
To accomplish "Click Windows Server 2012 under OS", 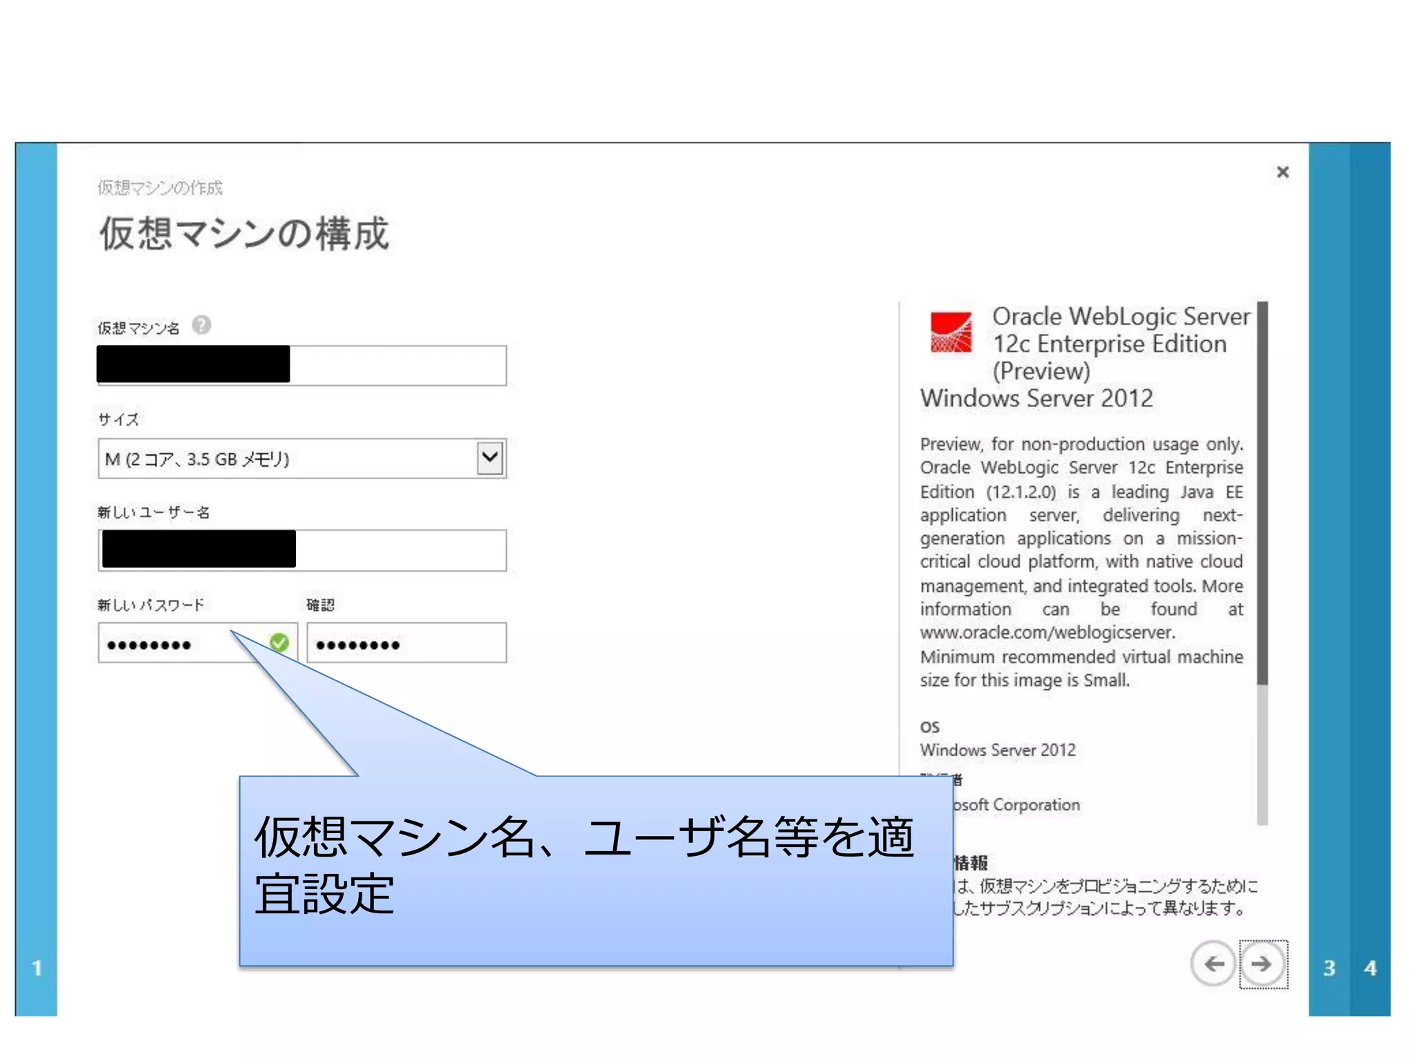I will coord(998,750).
